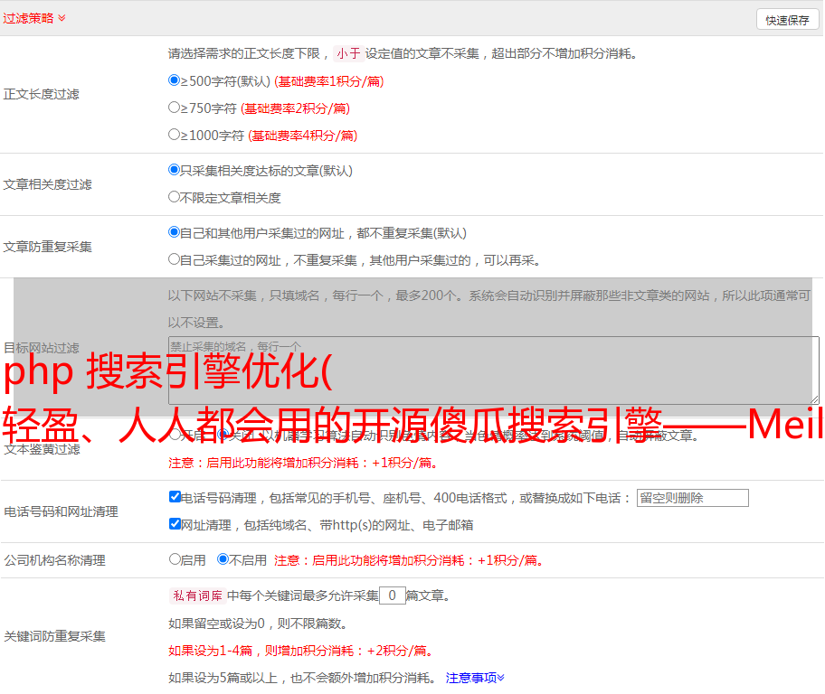Uncheck the 网址清理 checkbox
Image resolution: width=825 pixels, height=694 pixels.
(175, 524)
